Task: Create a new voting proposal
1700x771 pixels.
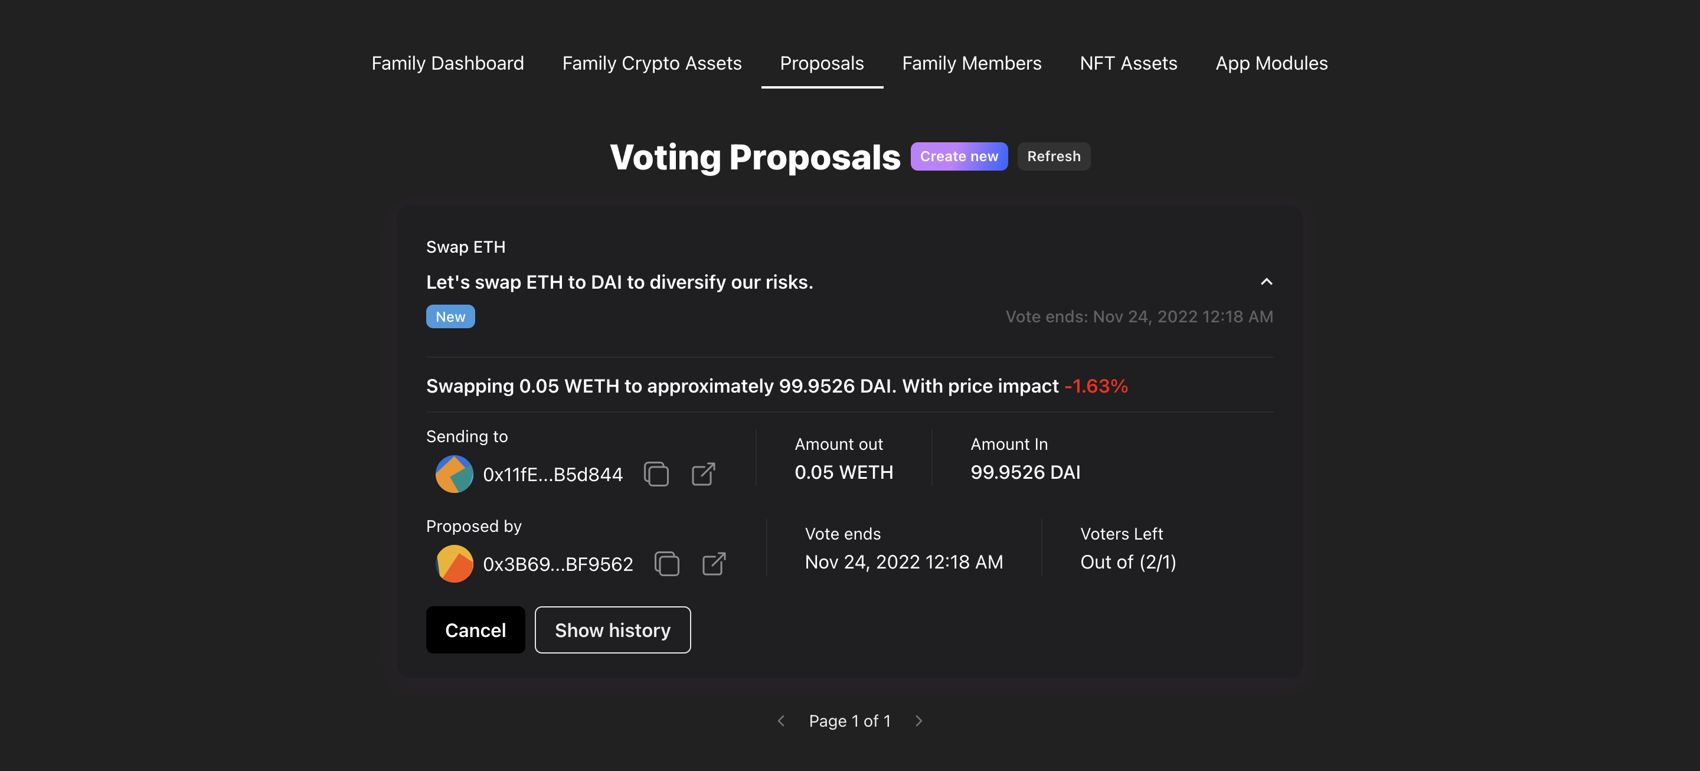Action: point(959,156)
